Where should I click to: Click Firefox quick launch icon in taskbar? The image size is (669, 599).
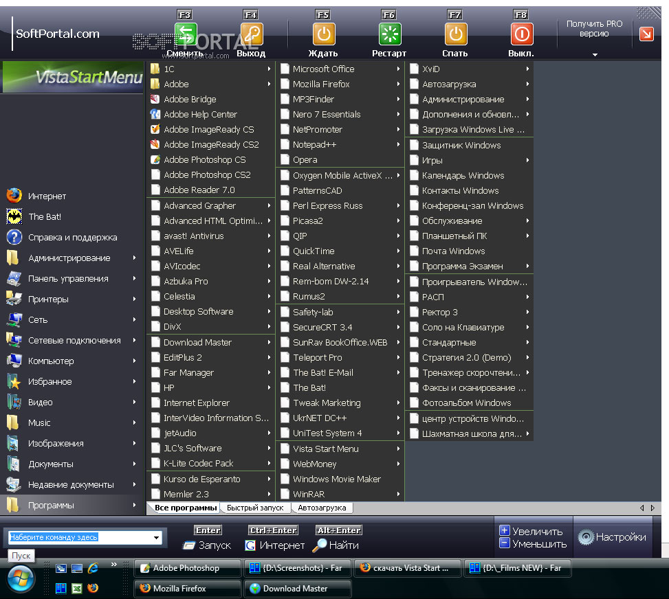pos(93,588)
